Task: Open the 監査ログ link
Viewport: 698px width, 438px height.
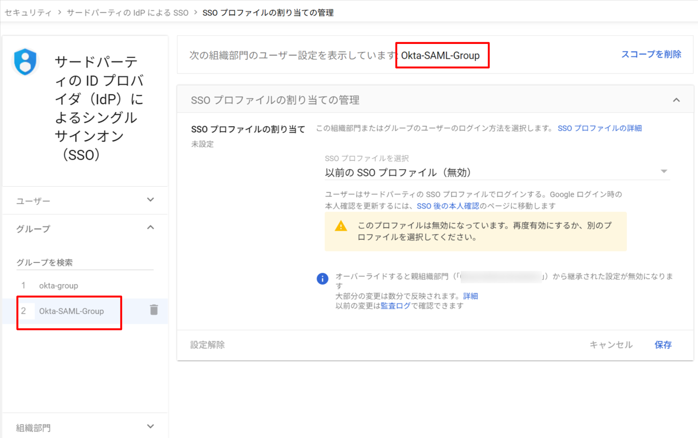Action: click(x=395, y=306)
